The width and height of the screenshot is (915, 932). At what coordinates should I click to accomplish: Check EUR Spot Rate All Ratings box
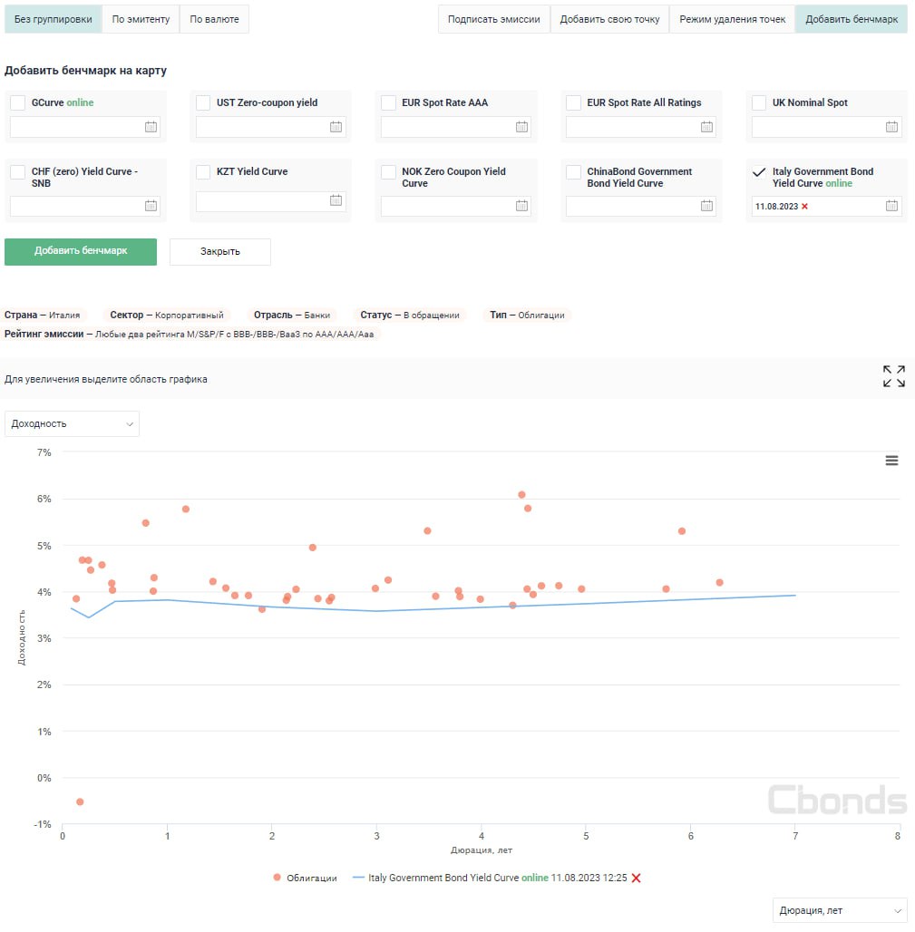[x=574, y=102]
